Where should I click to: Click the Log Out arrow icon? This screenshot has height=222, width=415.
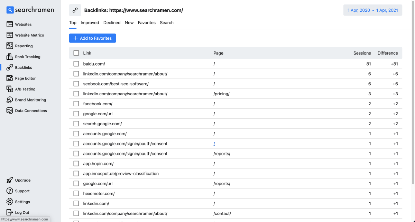10,212
